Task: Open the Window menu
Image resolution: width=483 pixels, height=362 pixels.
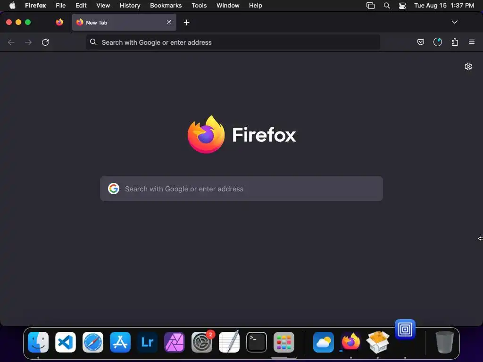Action: 228,5
